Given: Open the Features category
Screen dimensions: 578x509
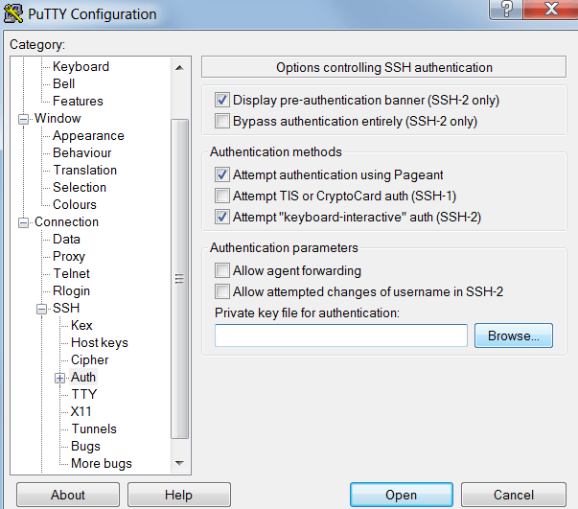Looking at the screenshot, I should point(78,101).
